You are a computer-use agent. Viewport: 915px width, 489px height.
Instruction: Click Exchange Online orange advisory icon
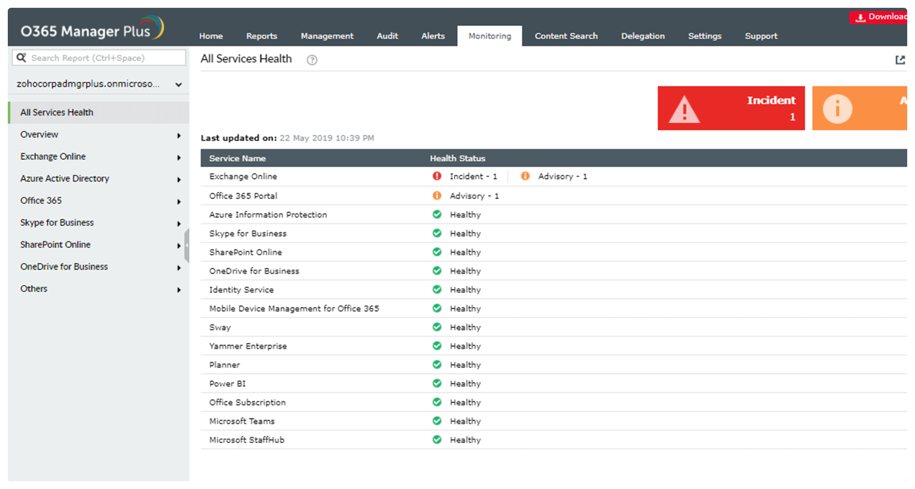[525, 176]
